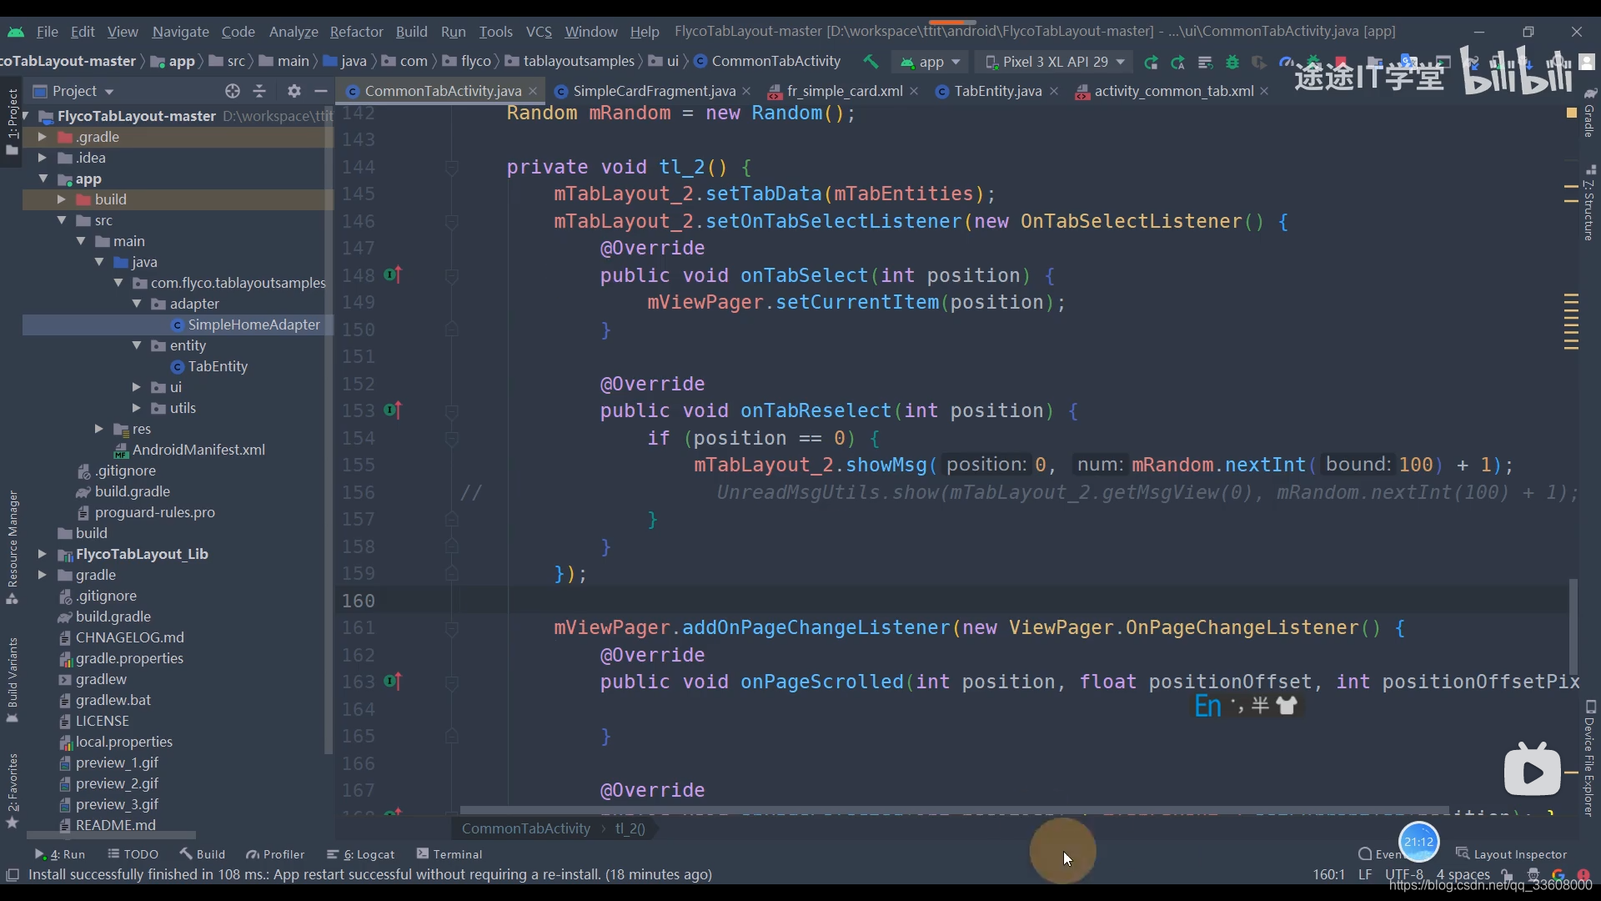Open the 4: Run tool window

pos(60,854)
